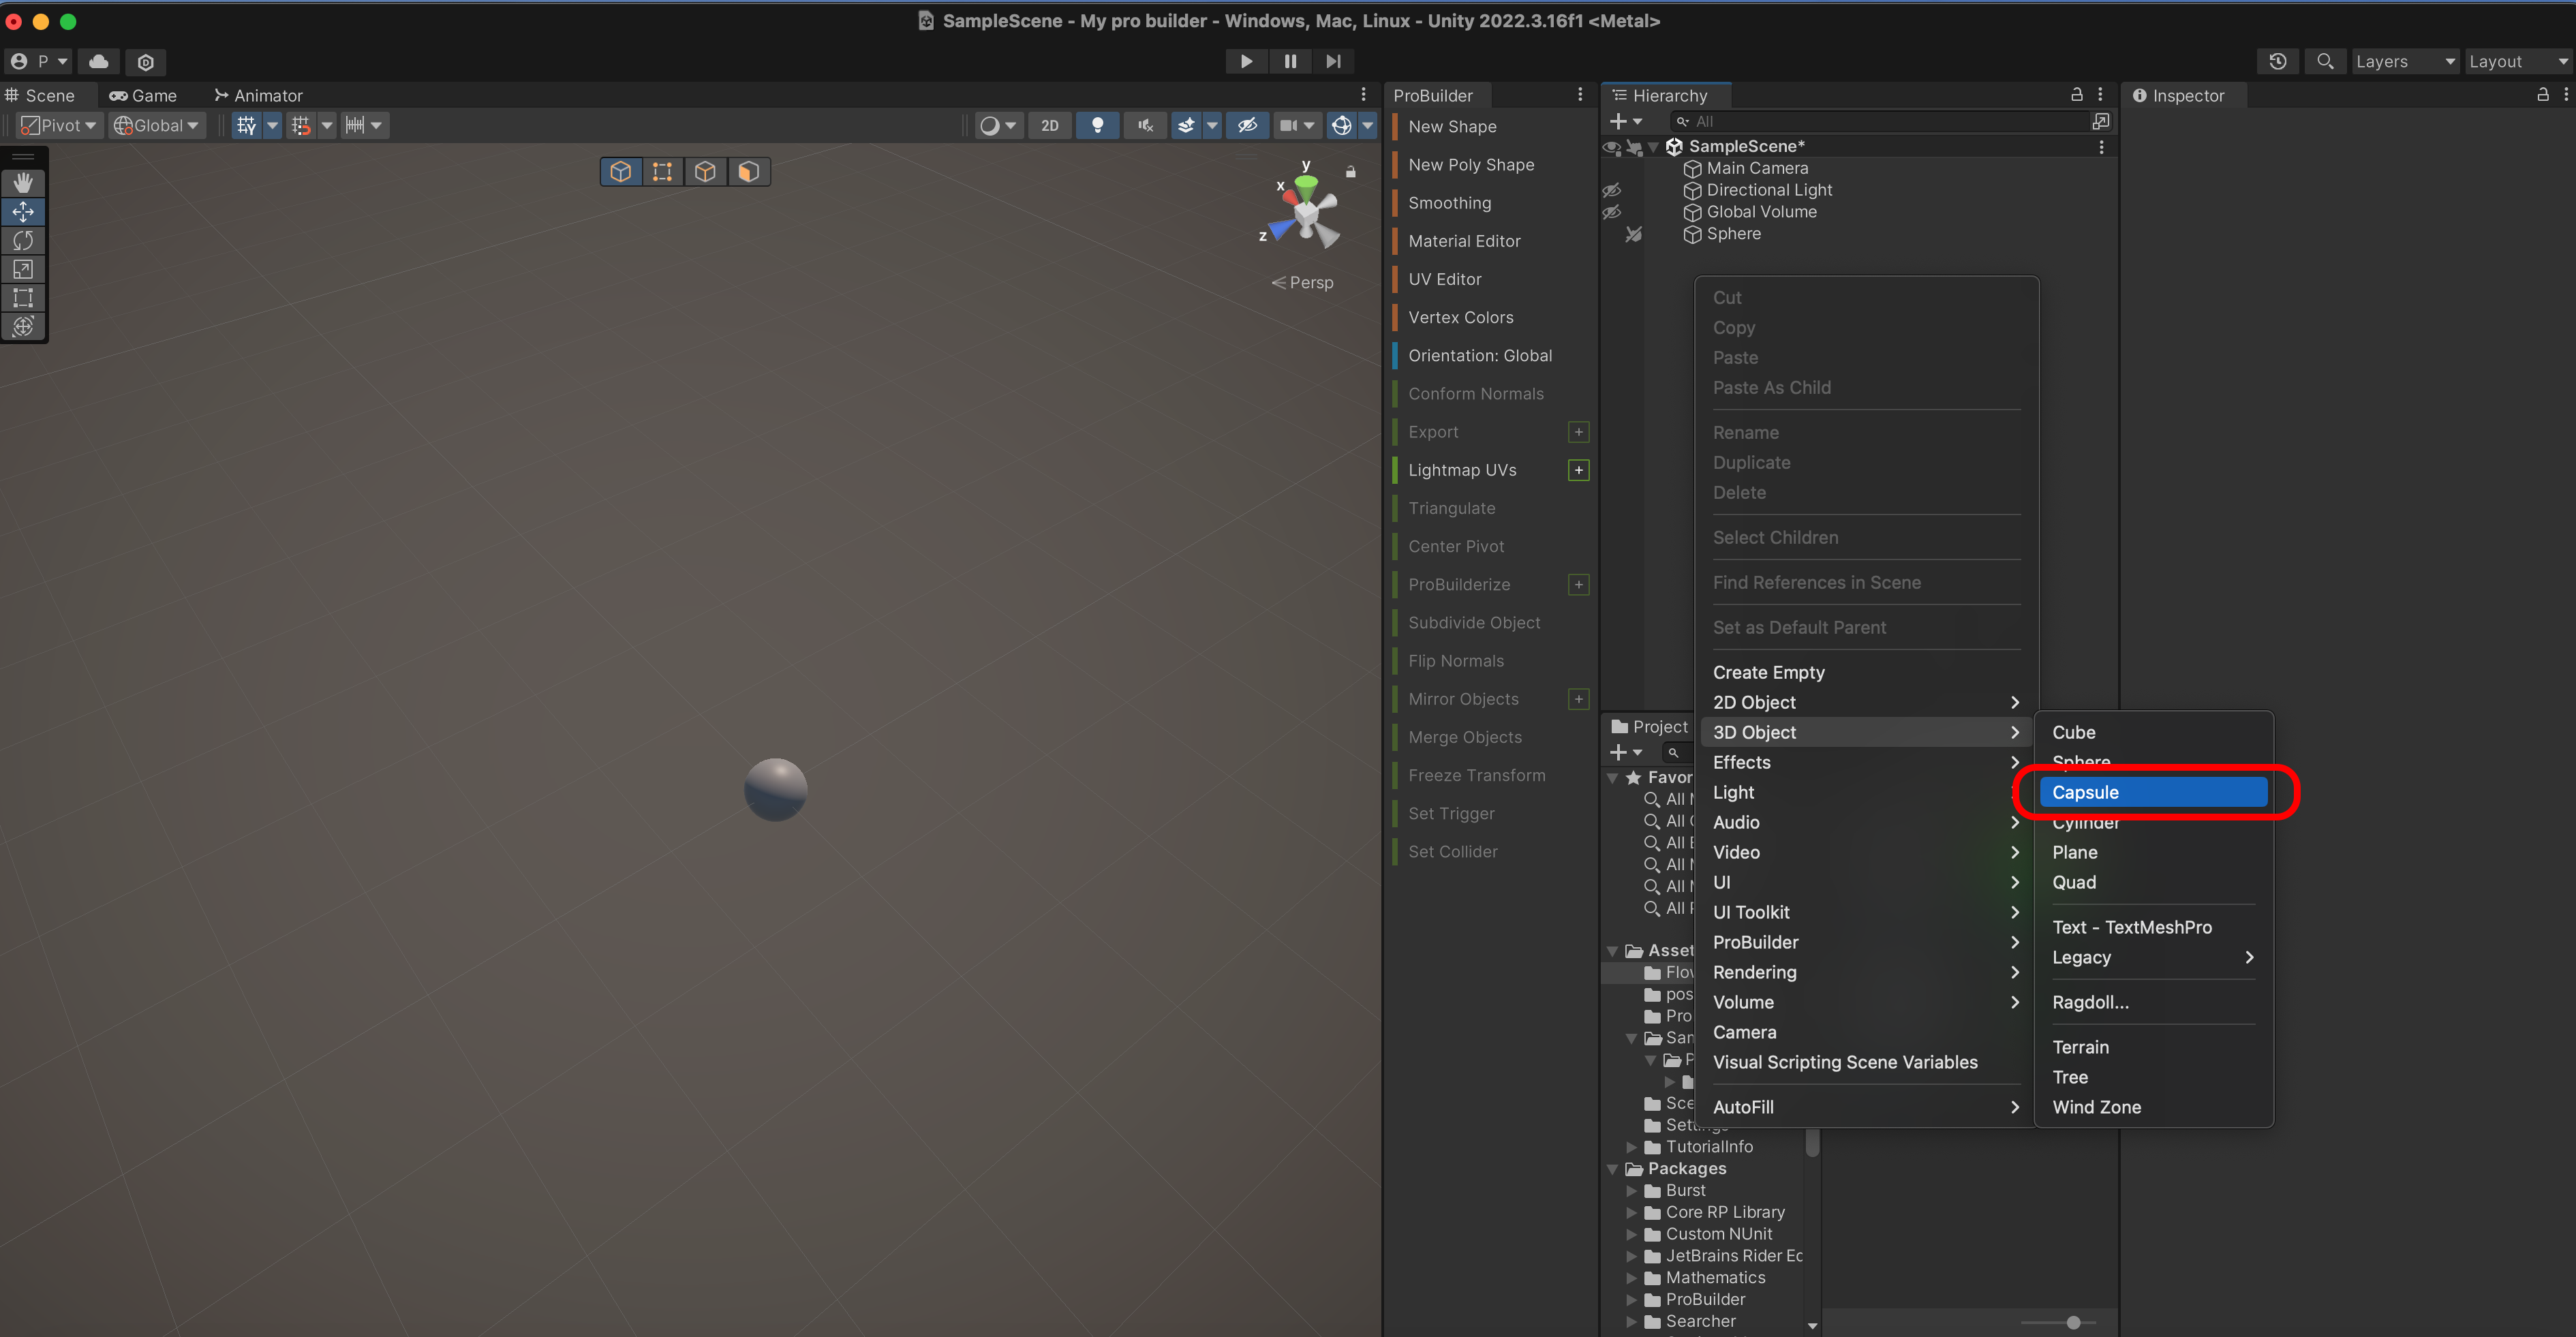Toggle 2D view mode
Image resolution: width=2576 pixels, height=1337 pixels.
point(1049,125)
